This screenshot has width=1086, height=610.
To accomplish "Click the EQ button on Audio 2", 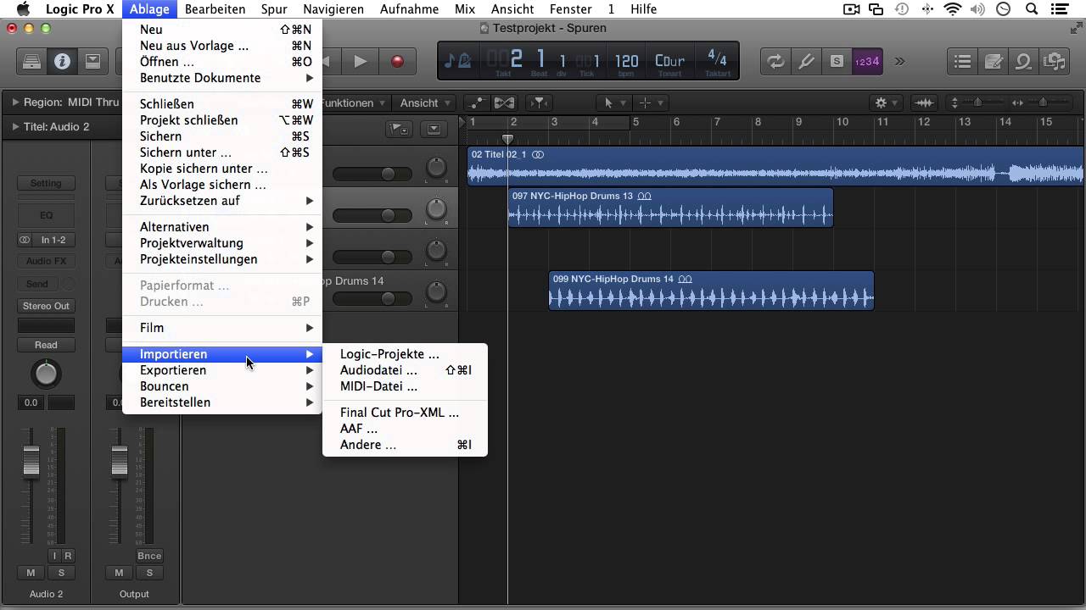I will point(46,215).
